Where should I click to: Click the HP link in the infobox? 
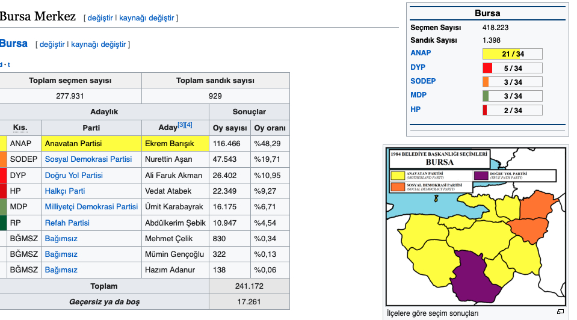click(415, 109)
